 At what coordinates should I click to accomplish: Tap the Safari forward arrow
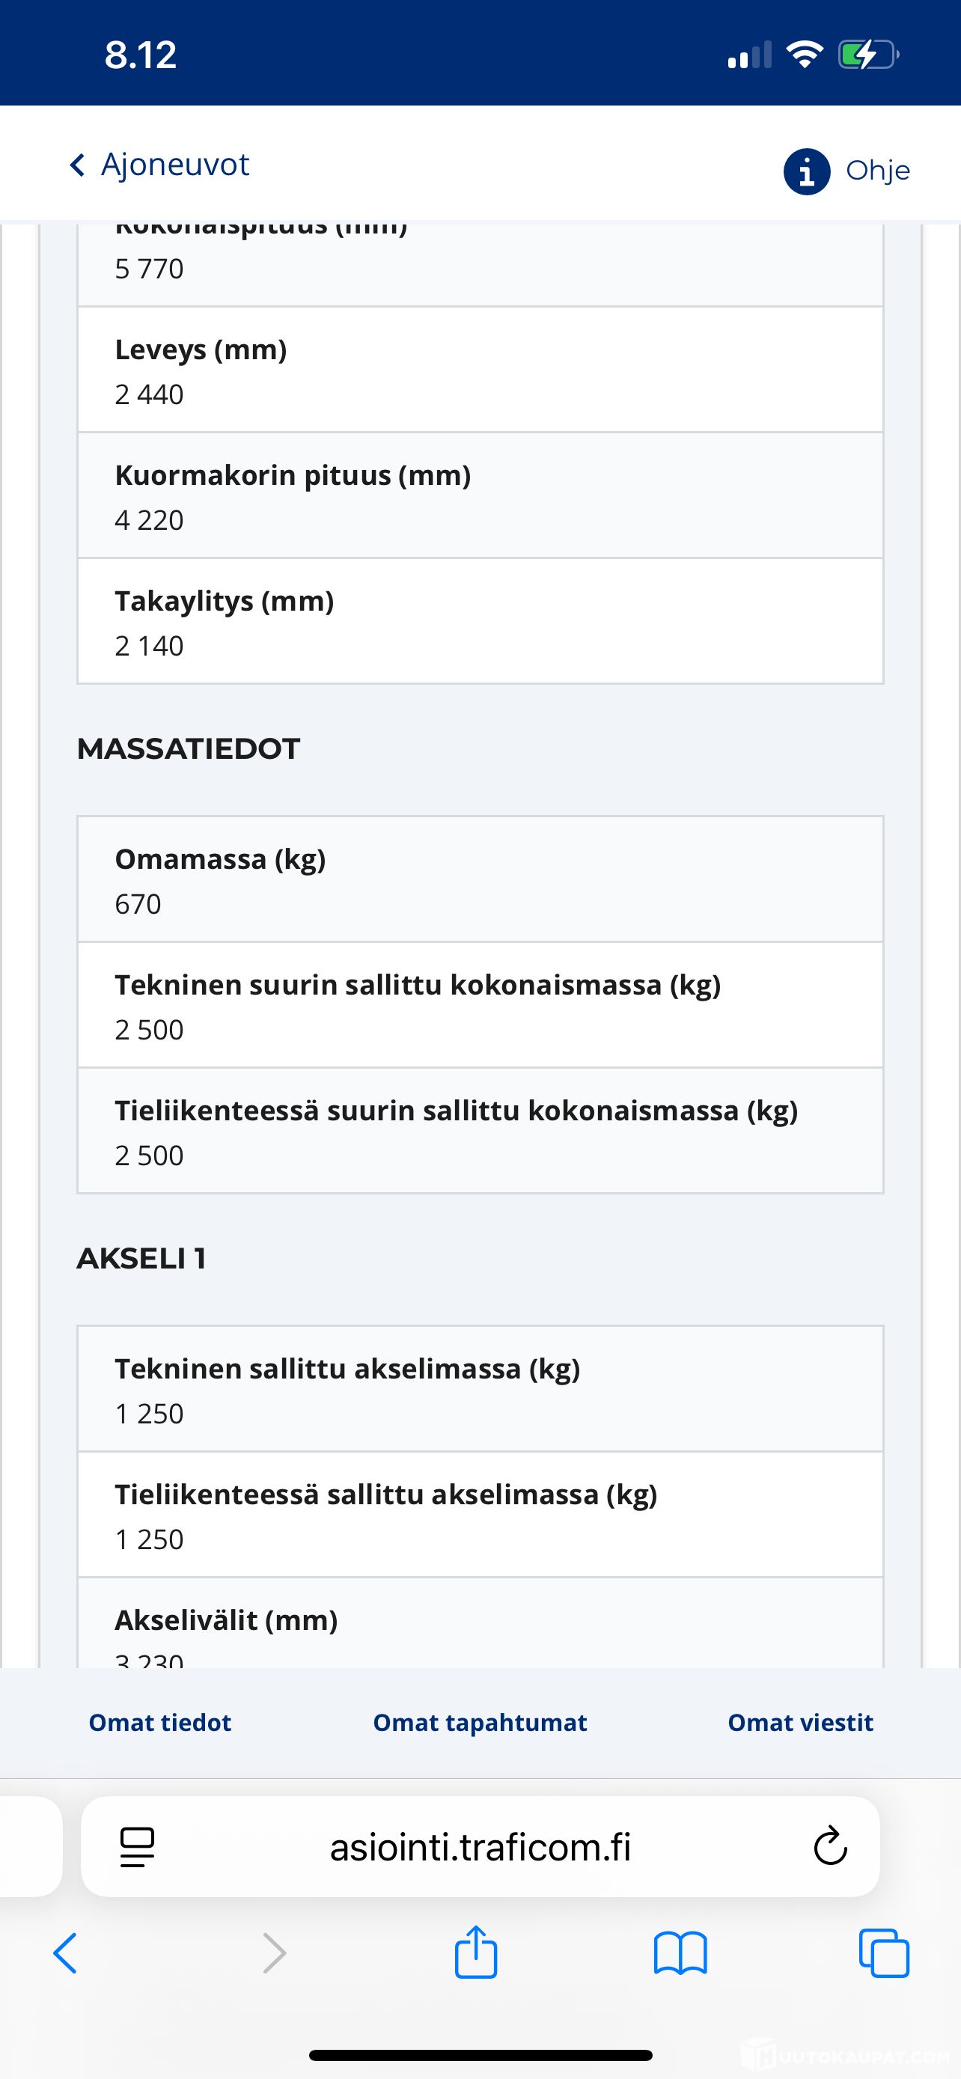tap(275, 1953)
